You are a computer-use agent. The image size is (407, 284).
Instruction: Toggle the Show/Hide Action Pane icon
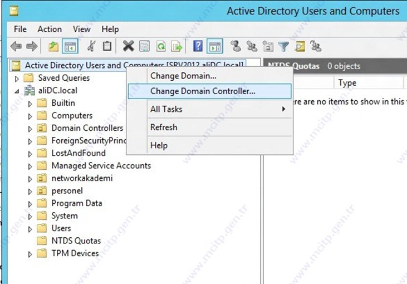tap(215, 46)
